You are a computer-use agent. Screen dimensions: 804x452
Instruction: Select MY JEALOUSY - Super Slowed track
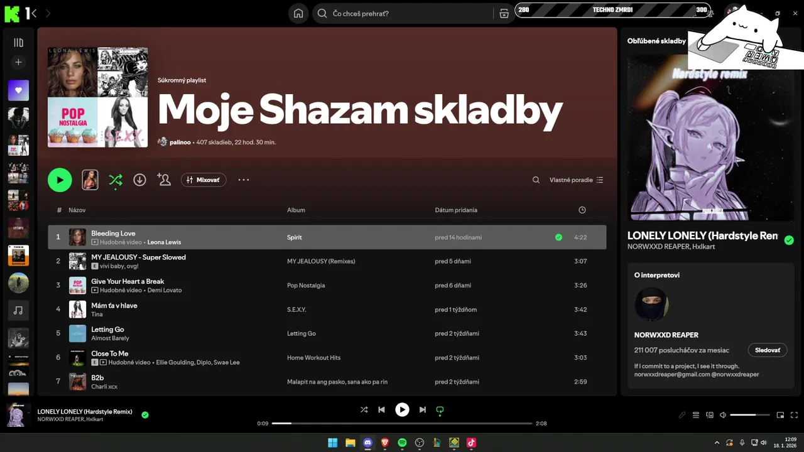point(138,257)
